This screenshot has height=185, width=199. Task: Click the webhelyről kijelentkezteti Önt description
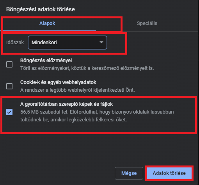78,90
